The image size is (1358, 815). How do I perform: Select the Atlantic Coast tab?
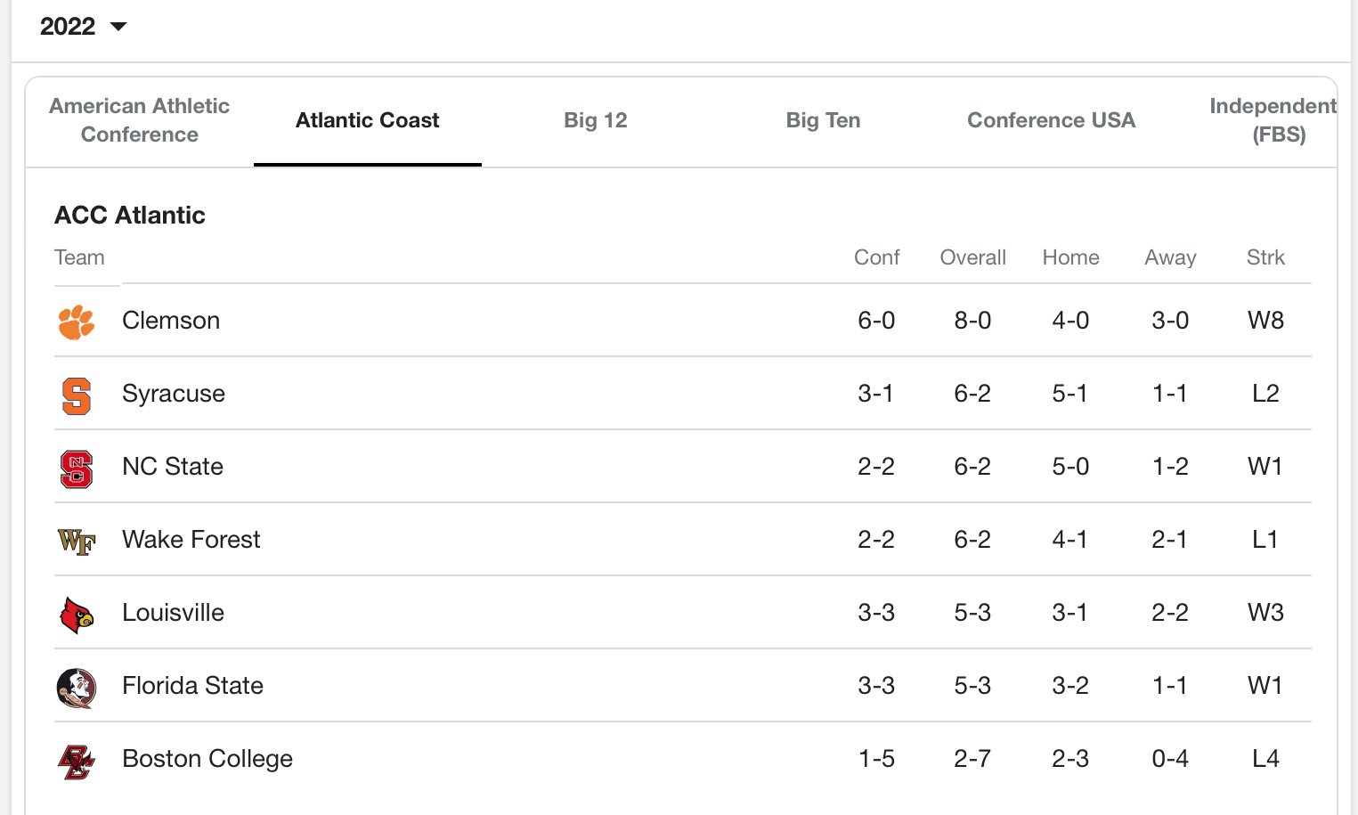[368, 120]
